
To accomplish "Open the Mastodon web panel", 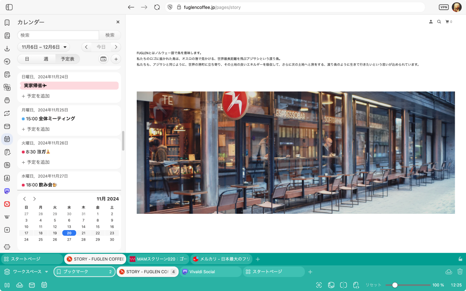I will pyautogui.click(x=7, y=191).
